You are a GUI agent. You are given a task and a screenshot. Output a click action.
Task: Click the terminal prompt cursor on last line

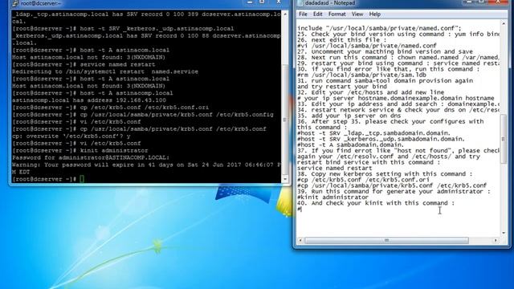[82, 179]
